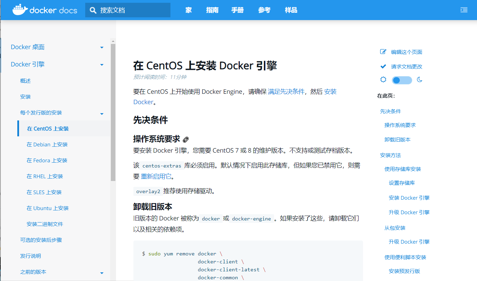Select 在 Debian 上安装 sidebar item
The image size is (477, 281).
click(x=47, y=144)
